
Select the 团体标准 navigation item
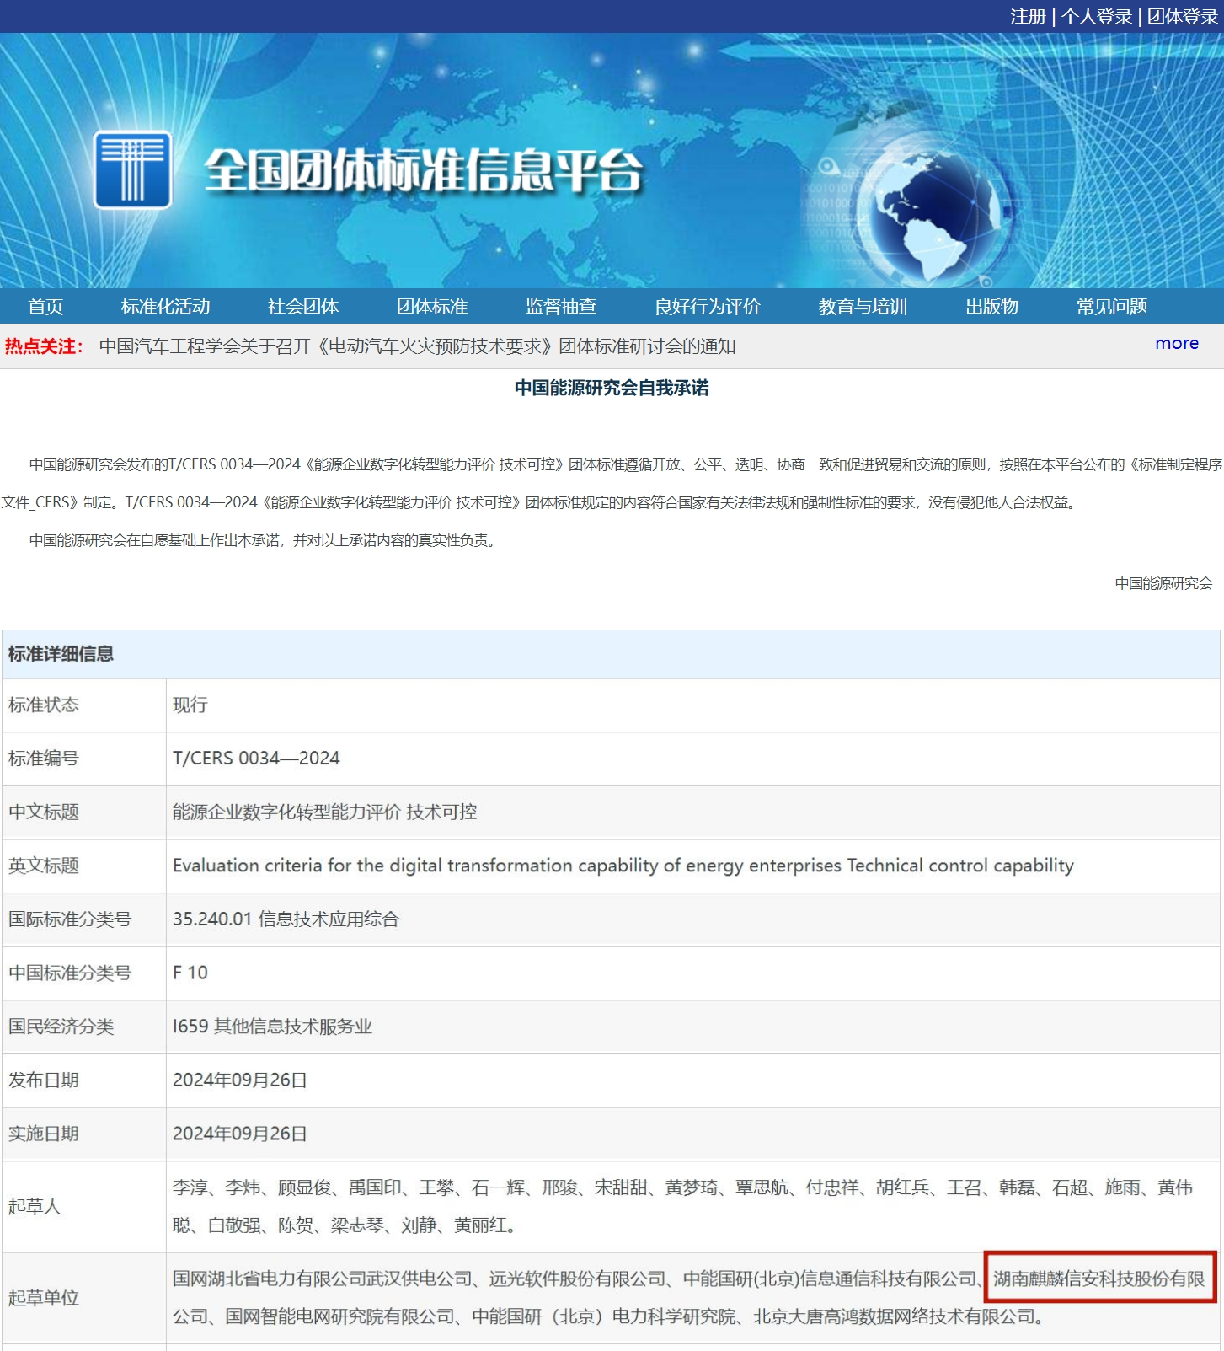click(431, 307)
